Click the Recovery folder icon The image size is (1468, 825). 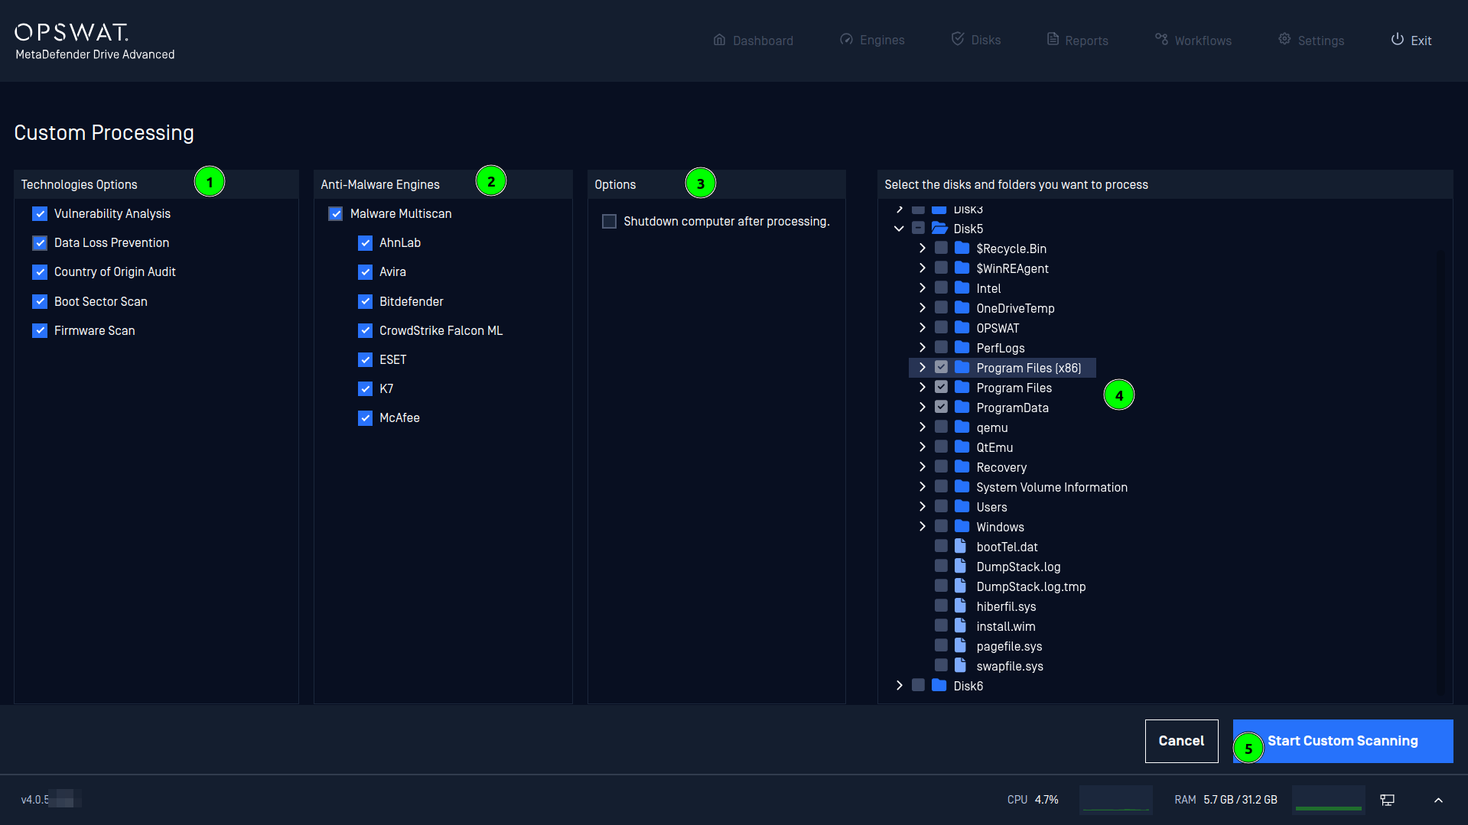962,467
